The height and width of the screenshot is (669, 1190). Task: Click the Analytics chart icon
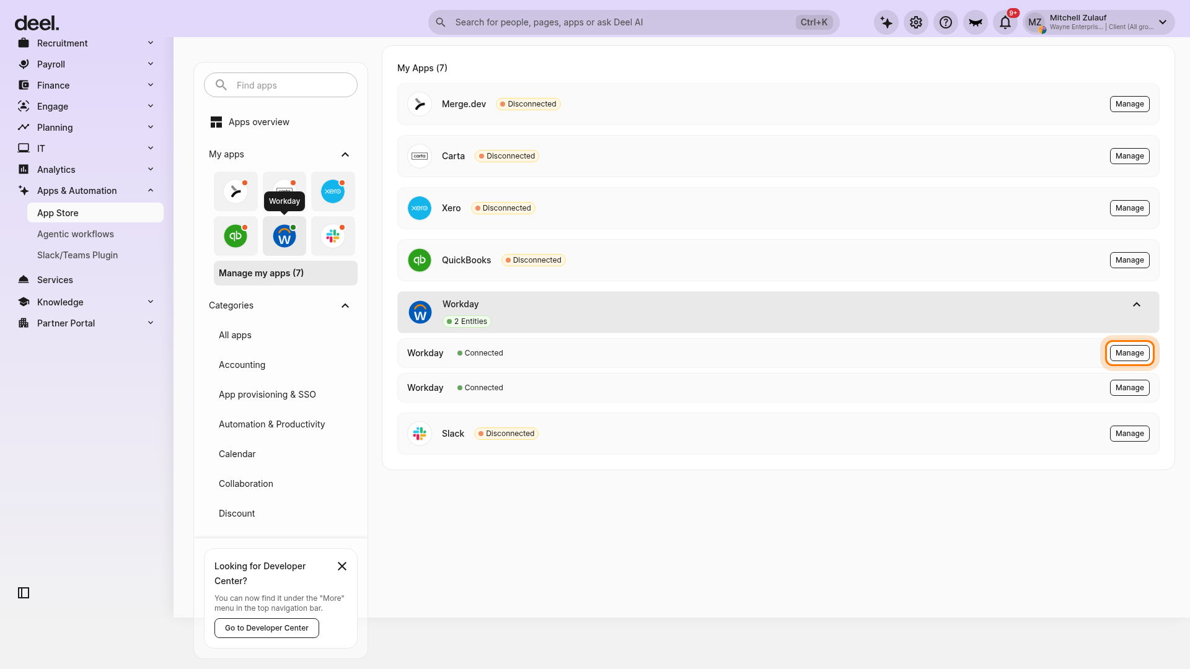(x=24, y=169)
